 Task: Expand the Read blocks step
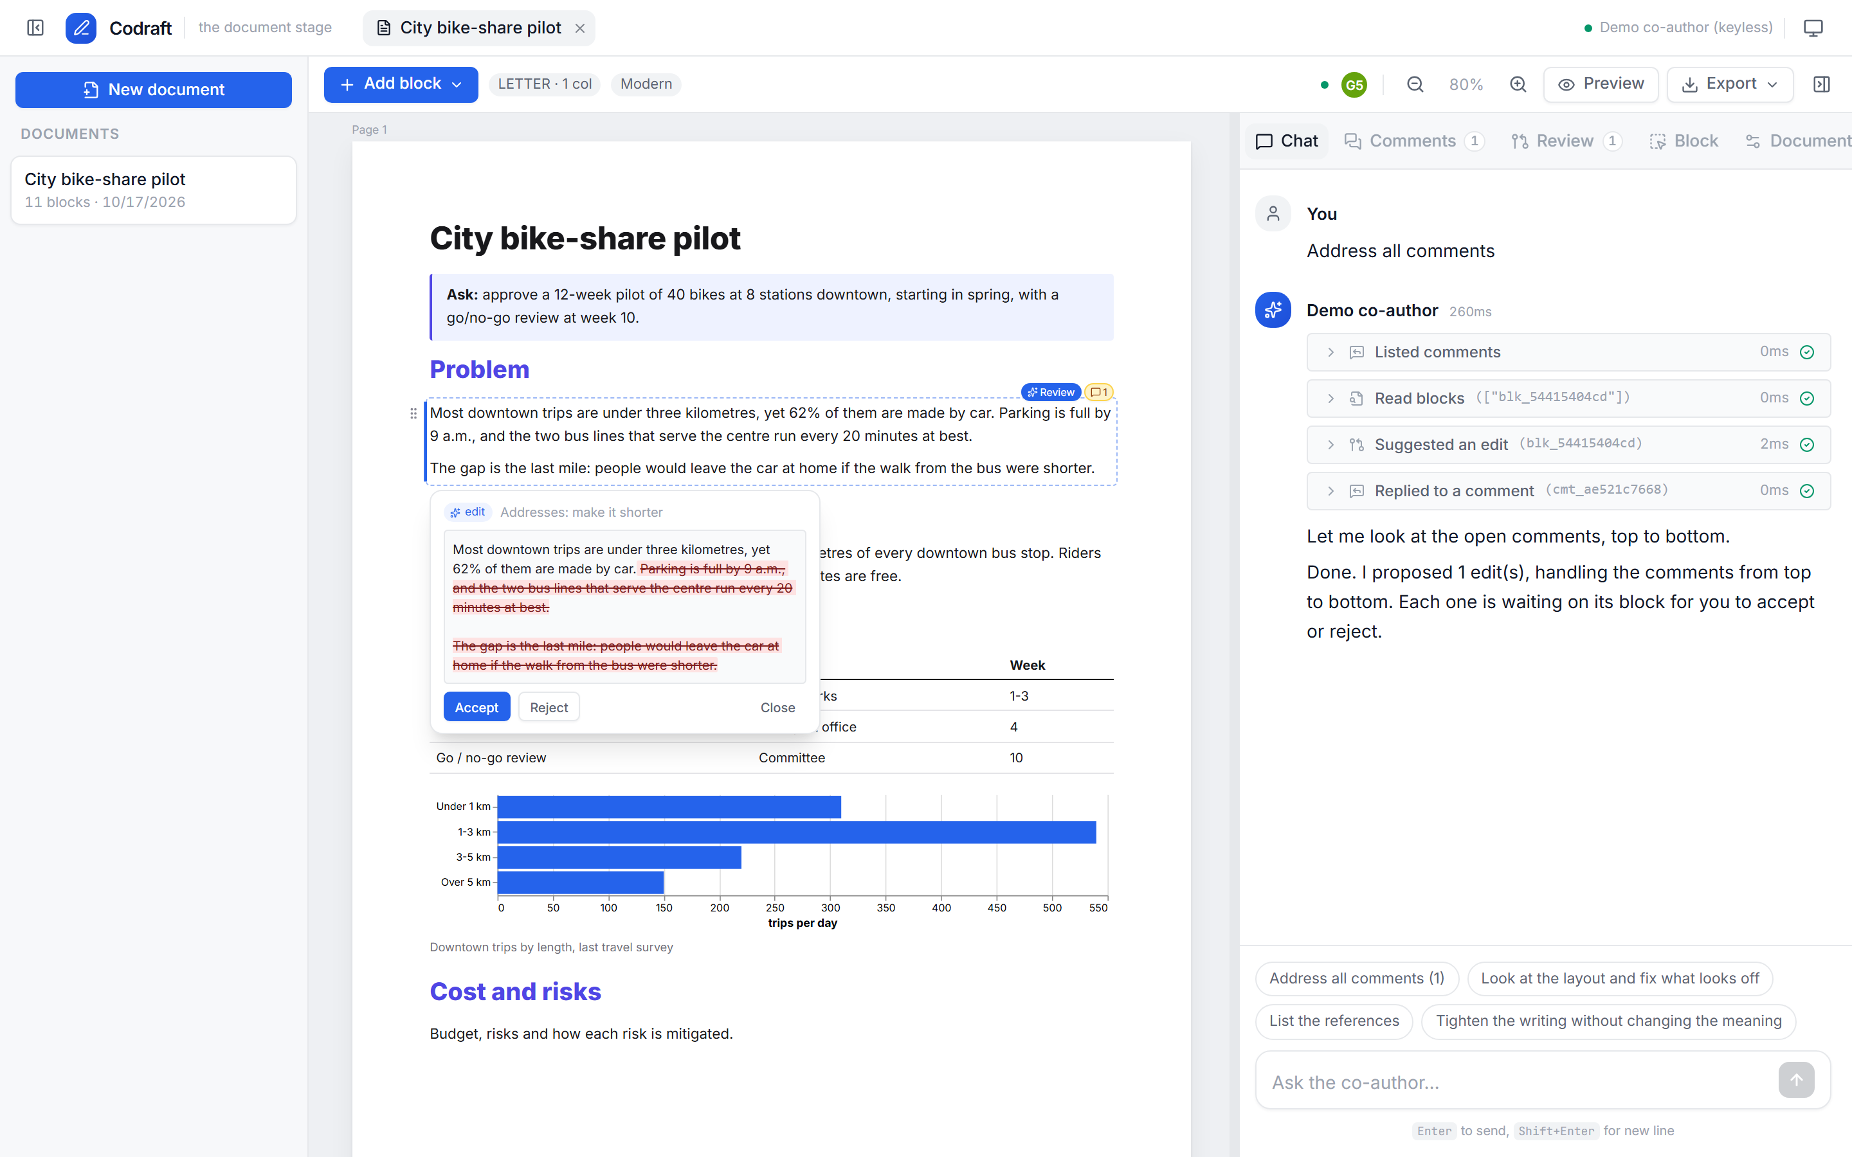(x=1568, y=398)
